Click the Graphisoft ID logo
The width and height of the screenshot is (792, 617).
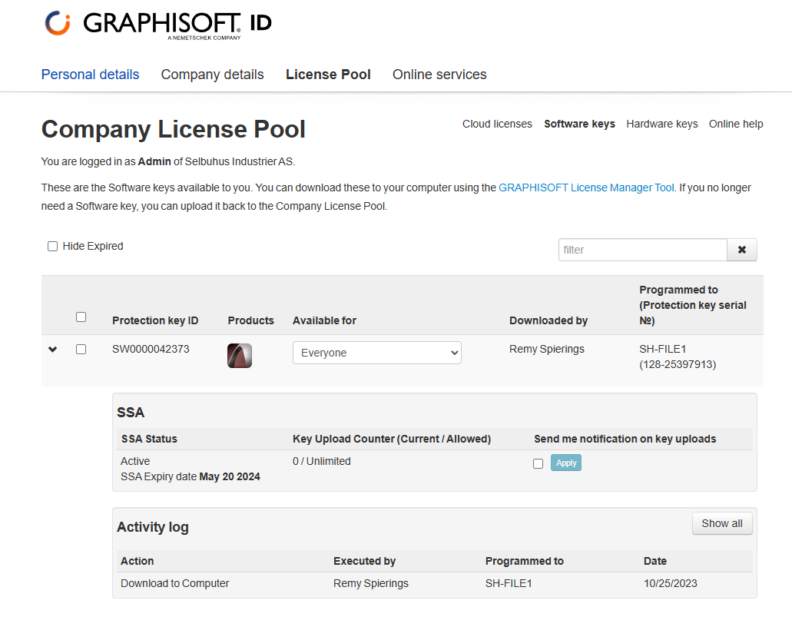coord(157,24)
